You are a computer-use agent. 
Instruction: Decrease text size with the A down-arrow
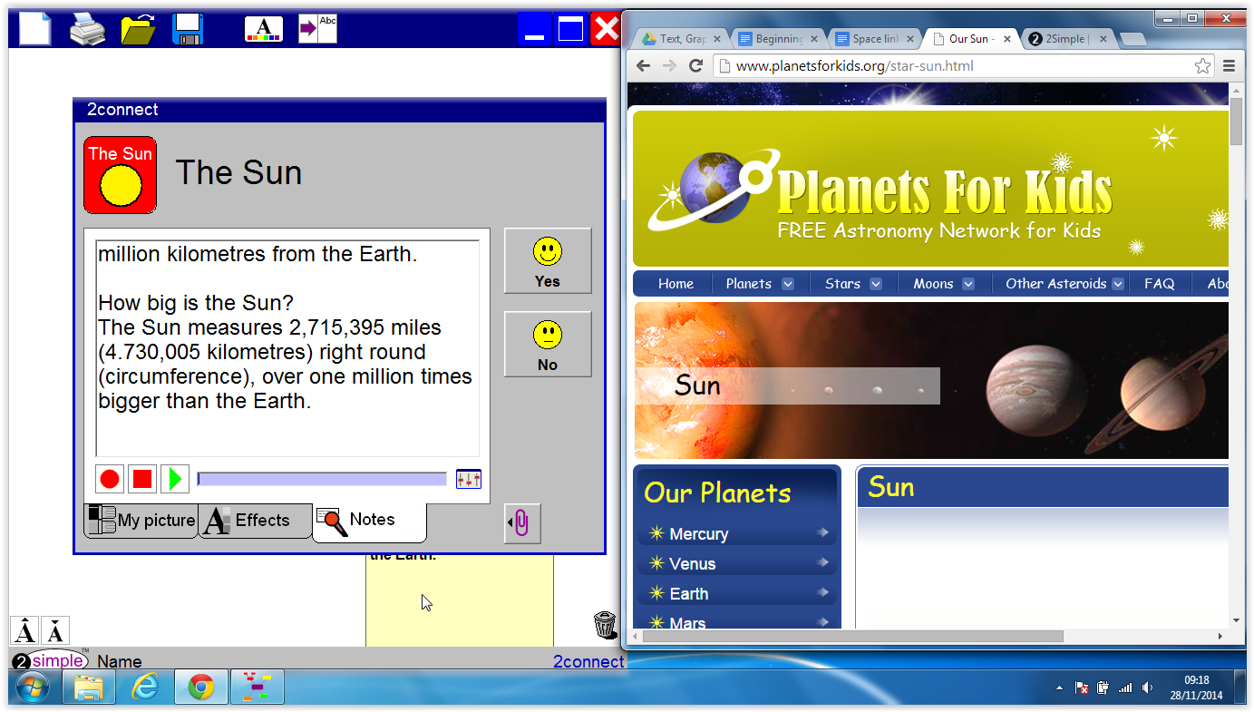point(55,631)
